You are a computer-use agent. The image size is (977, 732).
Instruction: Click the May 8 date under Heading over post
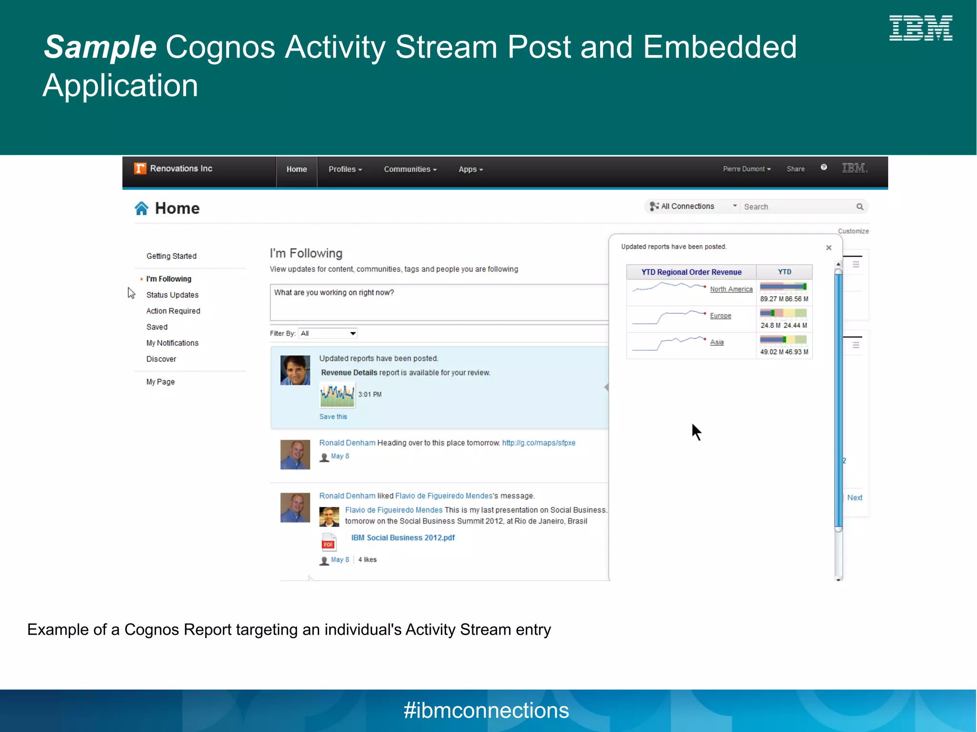point(340,456)
